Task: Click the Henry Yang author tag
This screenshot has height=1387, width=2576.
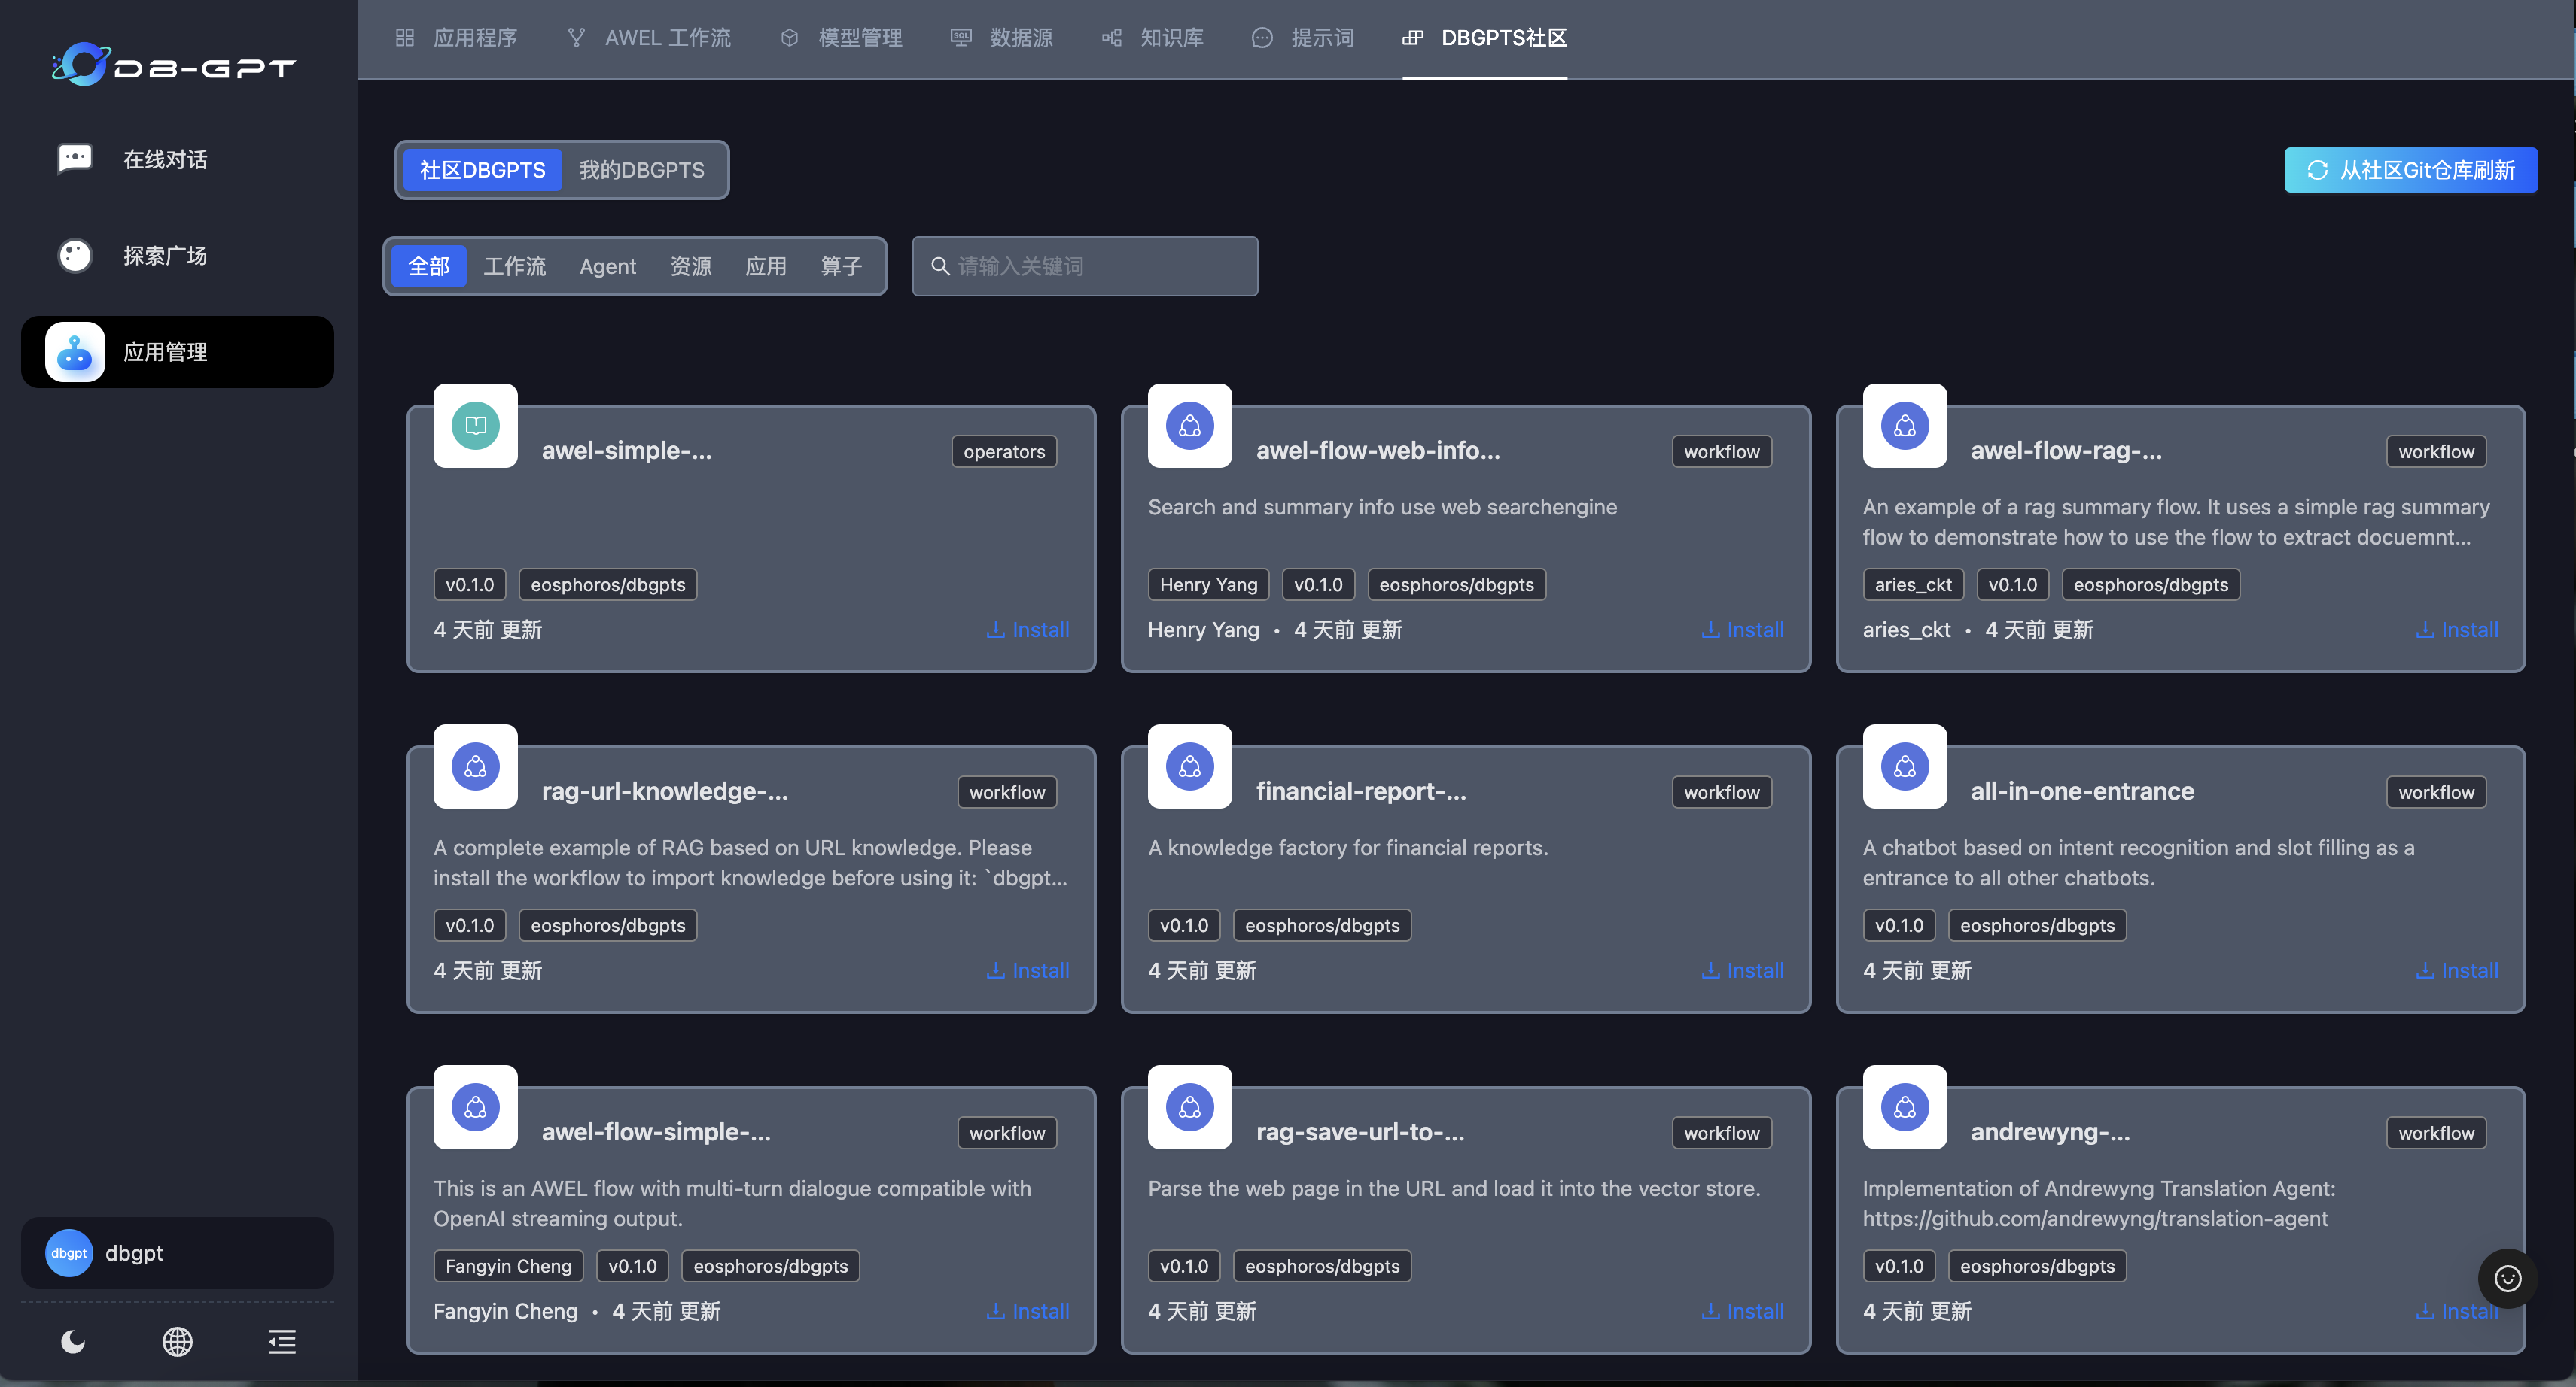Action: (1208, 584)
